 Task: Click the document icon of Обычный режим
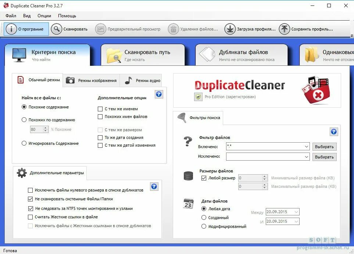coord(21,80)
